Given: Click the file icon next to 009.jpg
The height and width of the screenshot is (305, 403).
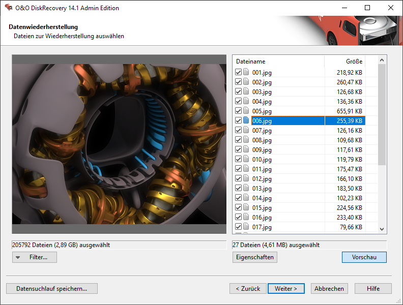Looking at the screenshot, I should [247, 150].
